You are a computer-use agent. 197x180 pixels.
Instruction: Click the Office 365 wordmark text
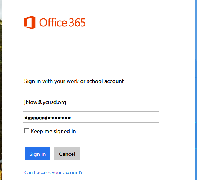(62, 23)
